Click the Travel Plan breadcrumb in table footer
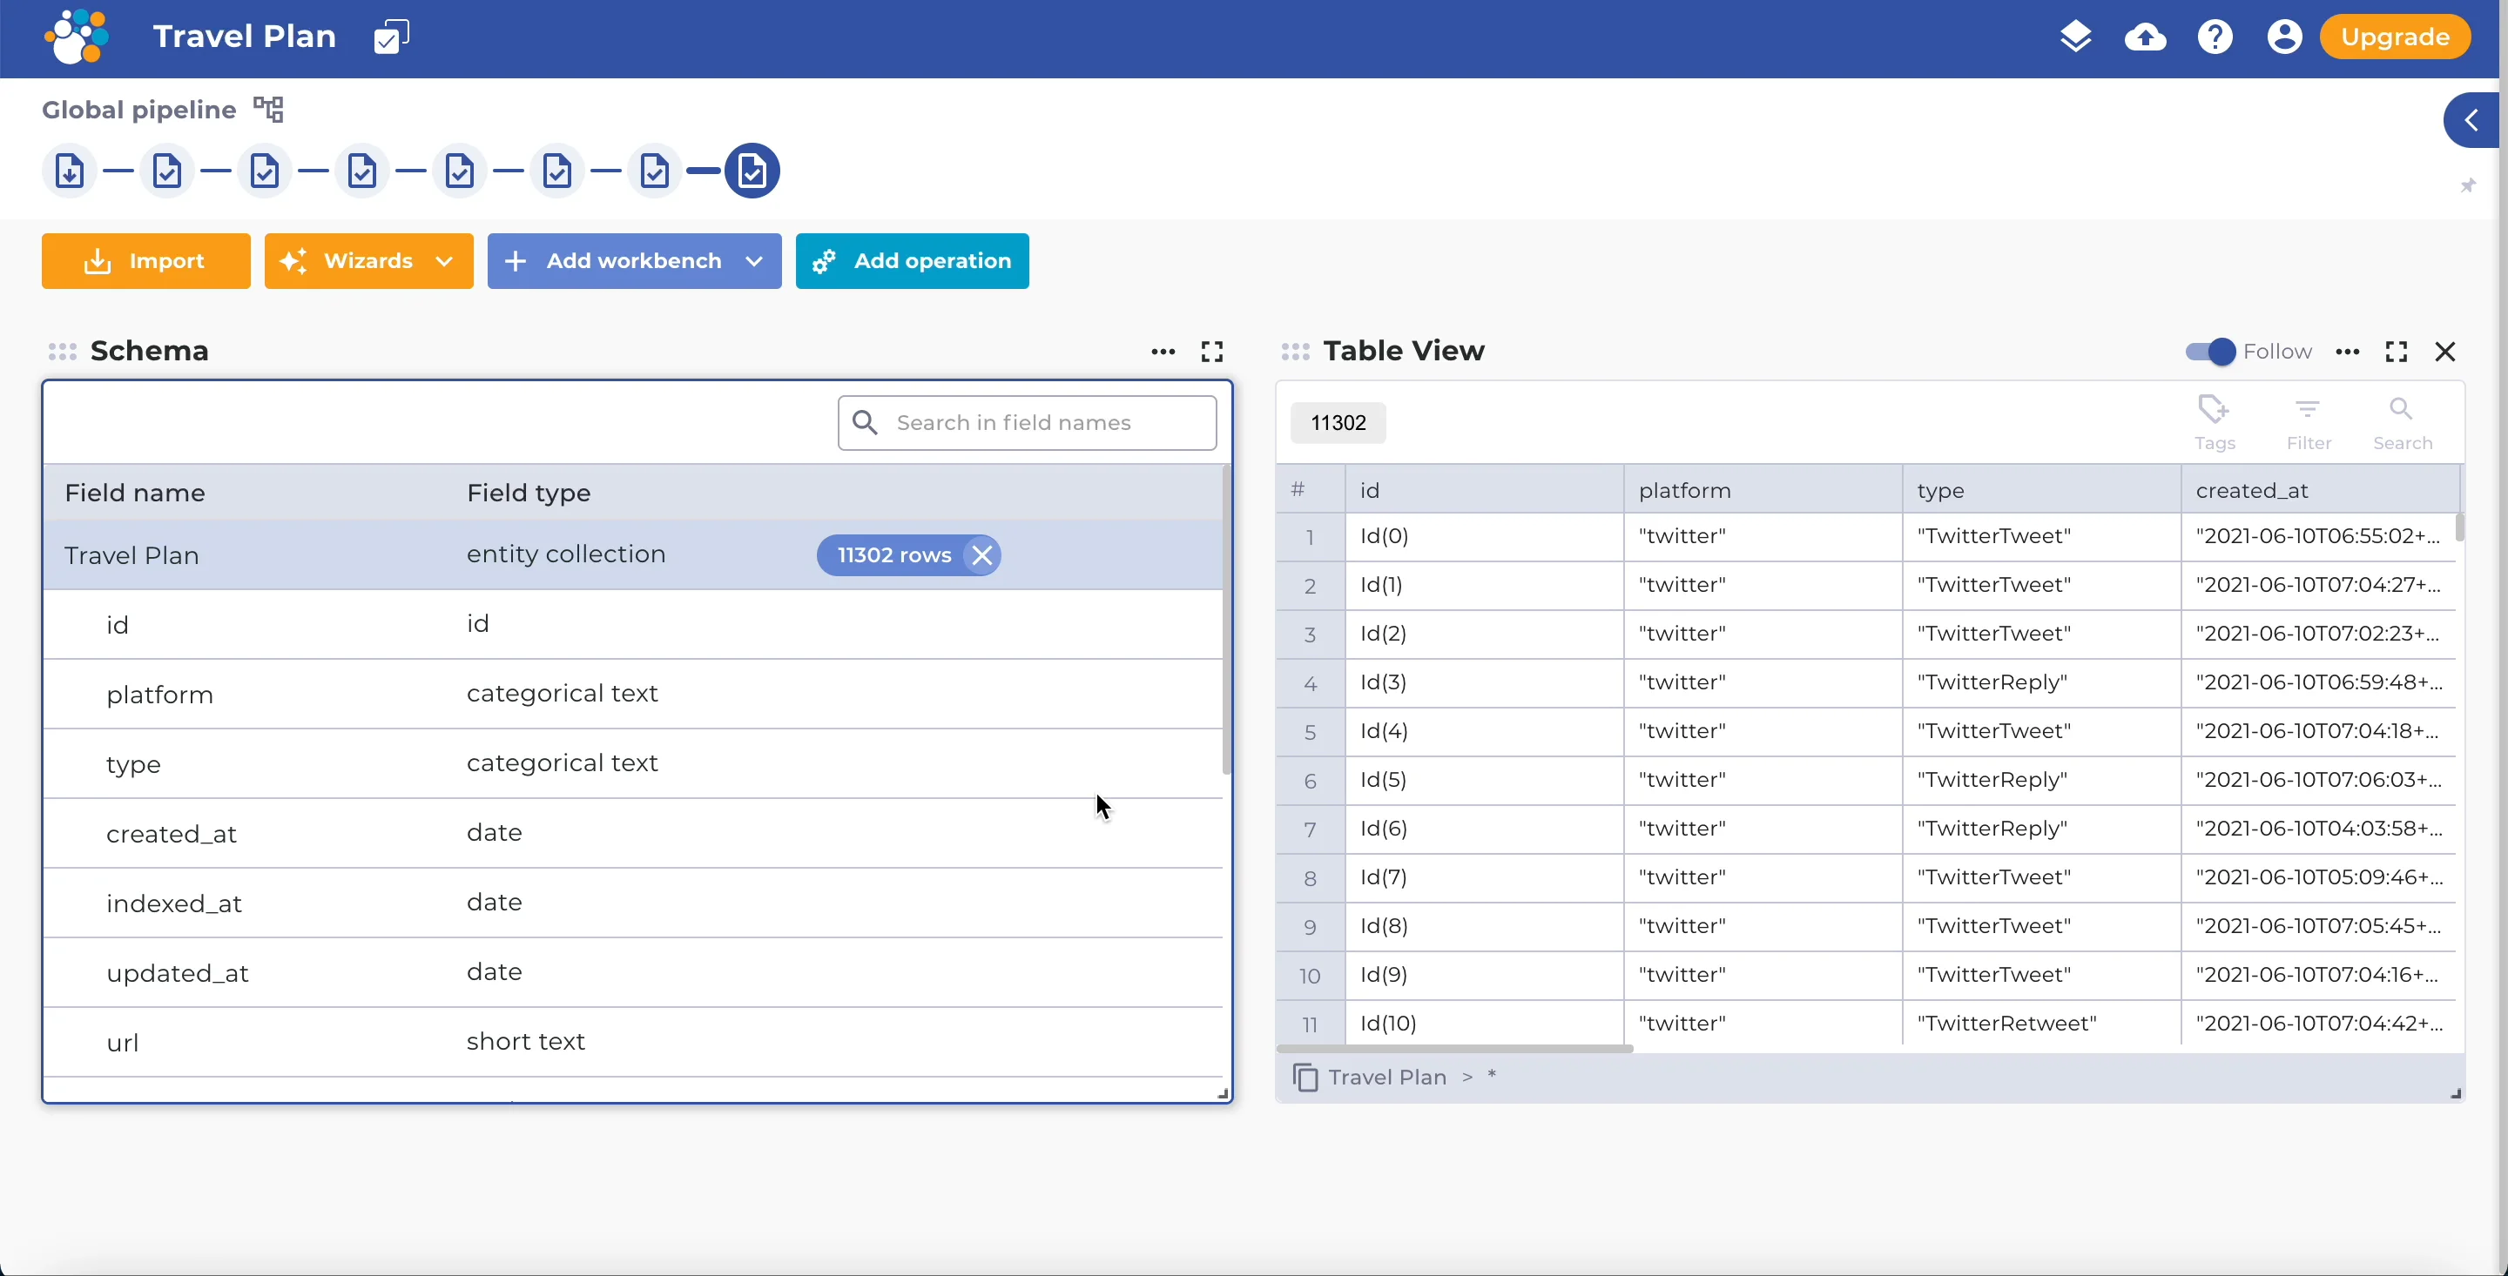Image resolution: width=2508 pixels, height=1276 pixels. tap(1387, 1077)
